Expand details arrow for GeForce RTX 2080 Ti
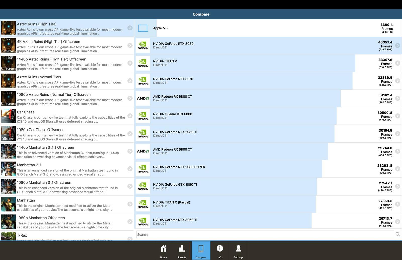This screenshot has height=260, width=402. pyautogui.click(x=398, y=134)
